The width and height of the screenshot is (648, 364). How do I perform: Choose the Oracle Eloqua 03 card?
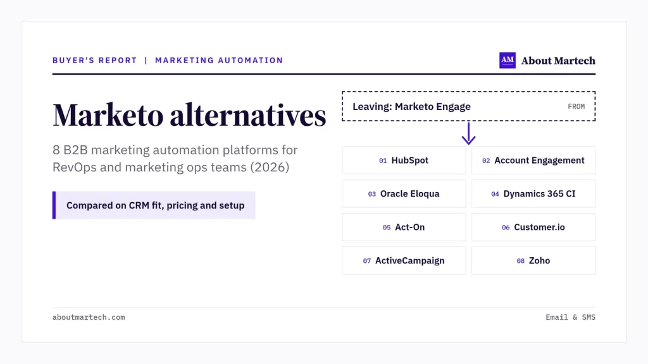click(x=404, y=193)
